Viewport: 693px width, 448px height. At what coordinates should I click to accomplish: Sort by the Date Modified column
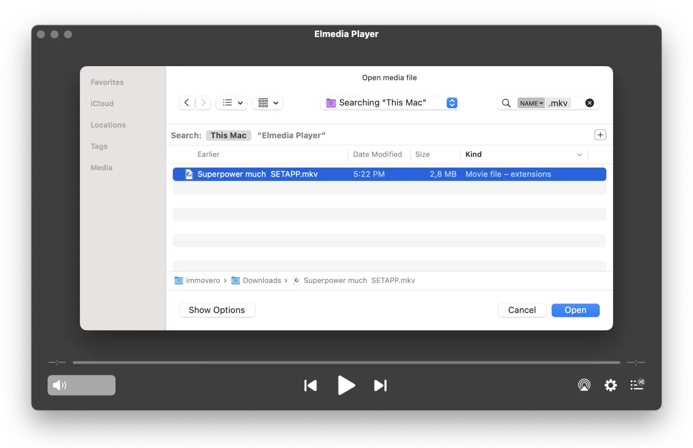pos(378,154)
